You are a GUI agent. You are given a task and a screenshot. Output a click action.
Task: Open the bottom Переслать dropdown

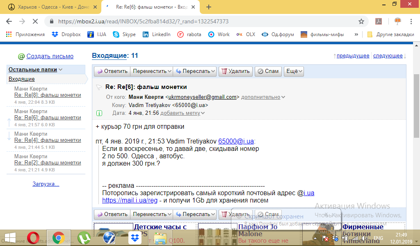pos(195,214)
